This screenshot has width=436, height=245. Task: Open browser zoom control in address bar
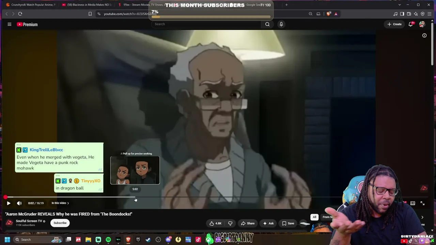pos(311,14)
